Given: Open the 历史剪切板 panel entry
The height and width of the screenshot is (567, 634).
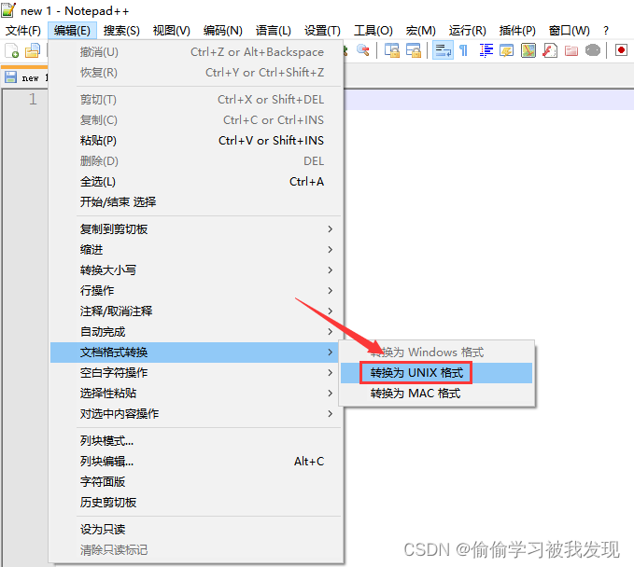Looking at the screenshot, I should point(196,503).
